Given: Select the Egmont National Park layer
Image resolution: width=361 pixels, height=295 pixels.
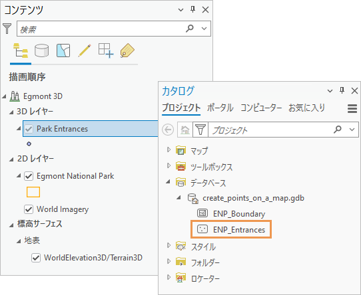Looking at the screenshot, I should pos(75,176).
